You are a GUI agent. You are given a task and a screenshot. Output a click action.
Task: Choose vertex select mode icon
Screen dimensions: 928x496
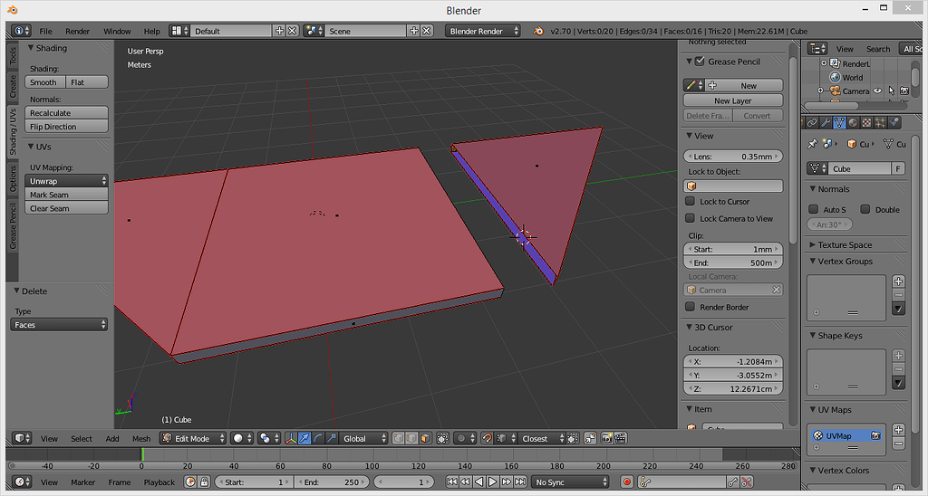click(x=399, y=438)
